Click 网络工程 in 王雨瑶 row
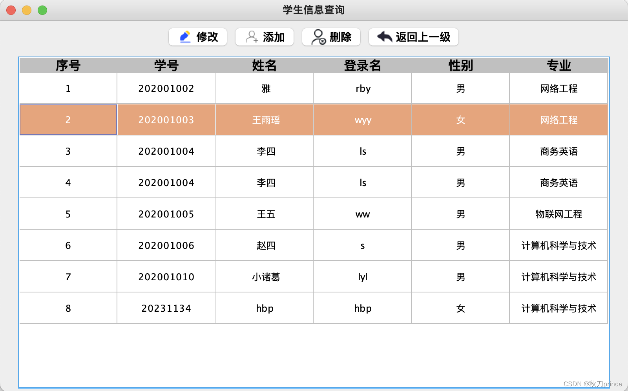This screenshot has height=391, width=628. point(559,120)
